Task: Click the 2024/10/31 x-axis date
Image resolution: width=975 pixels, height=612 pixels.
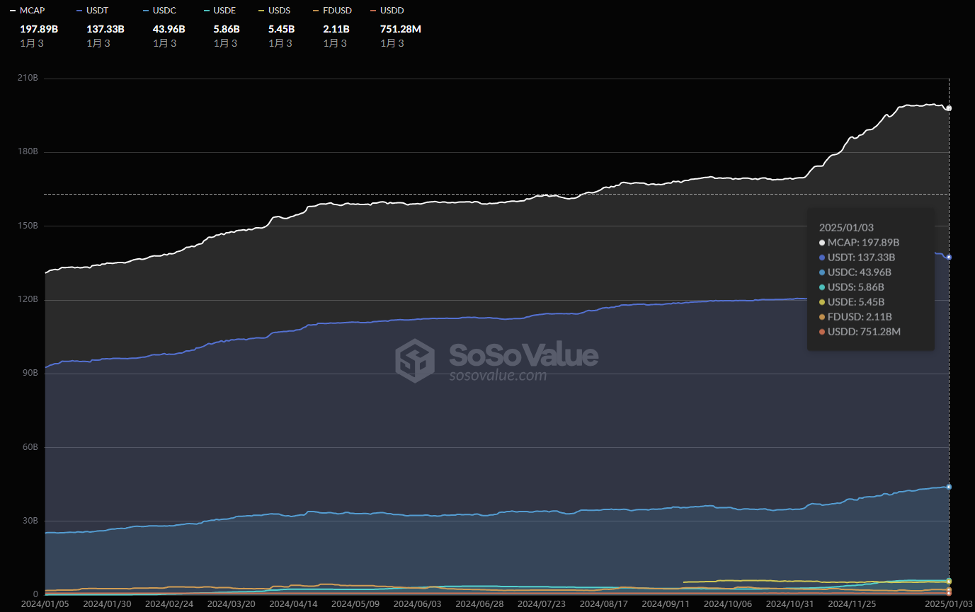Action: [x=791, y=604]
